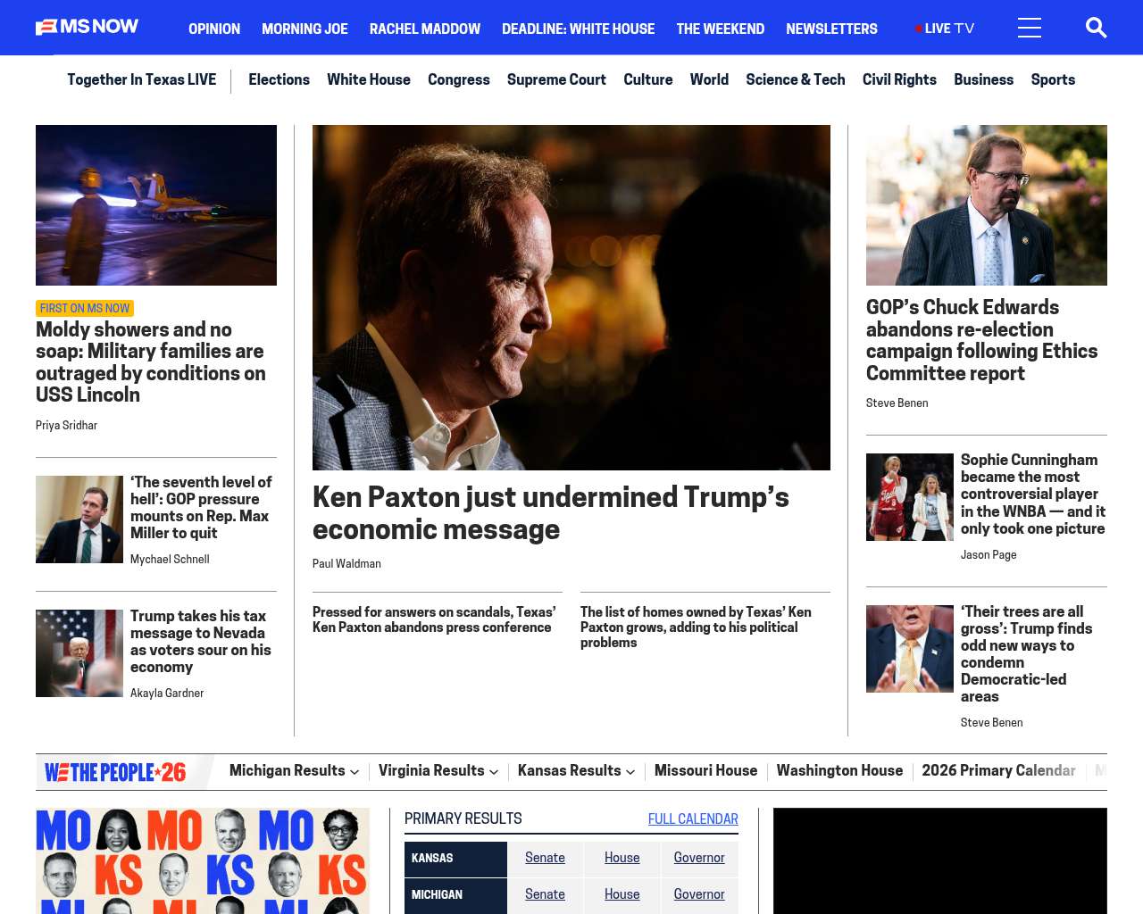Open Sports topic

pos(1053,79)
